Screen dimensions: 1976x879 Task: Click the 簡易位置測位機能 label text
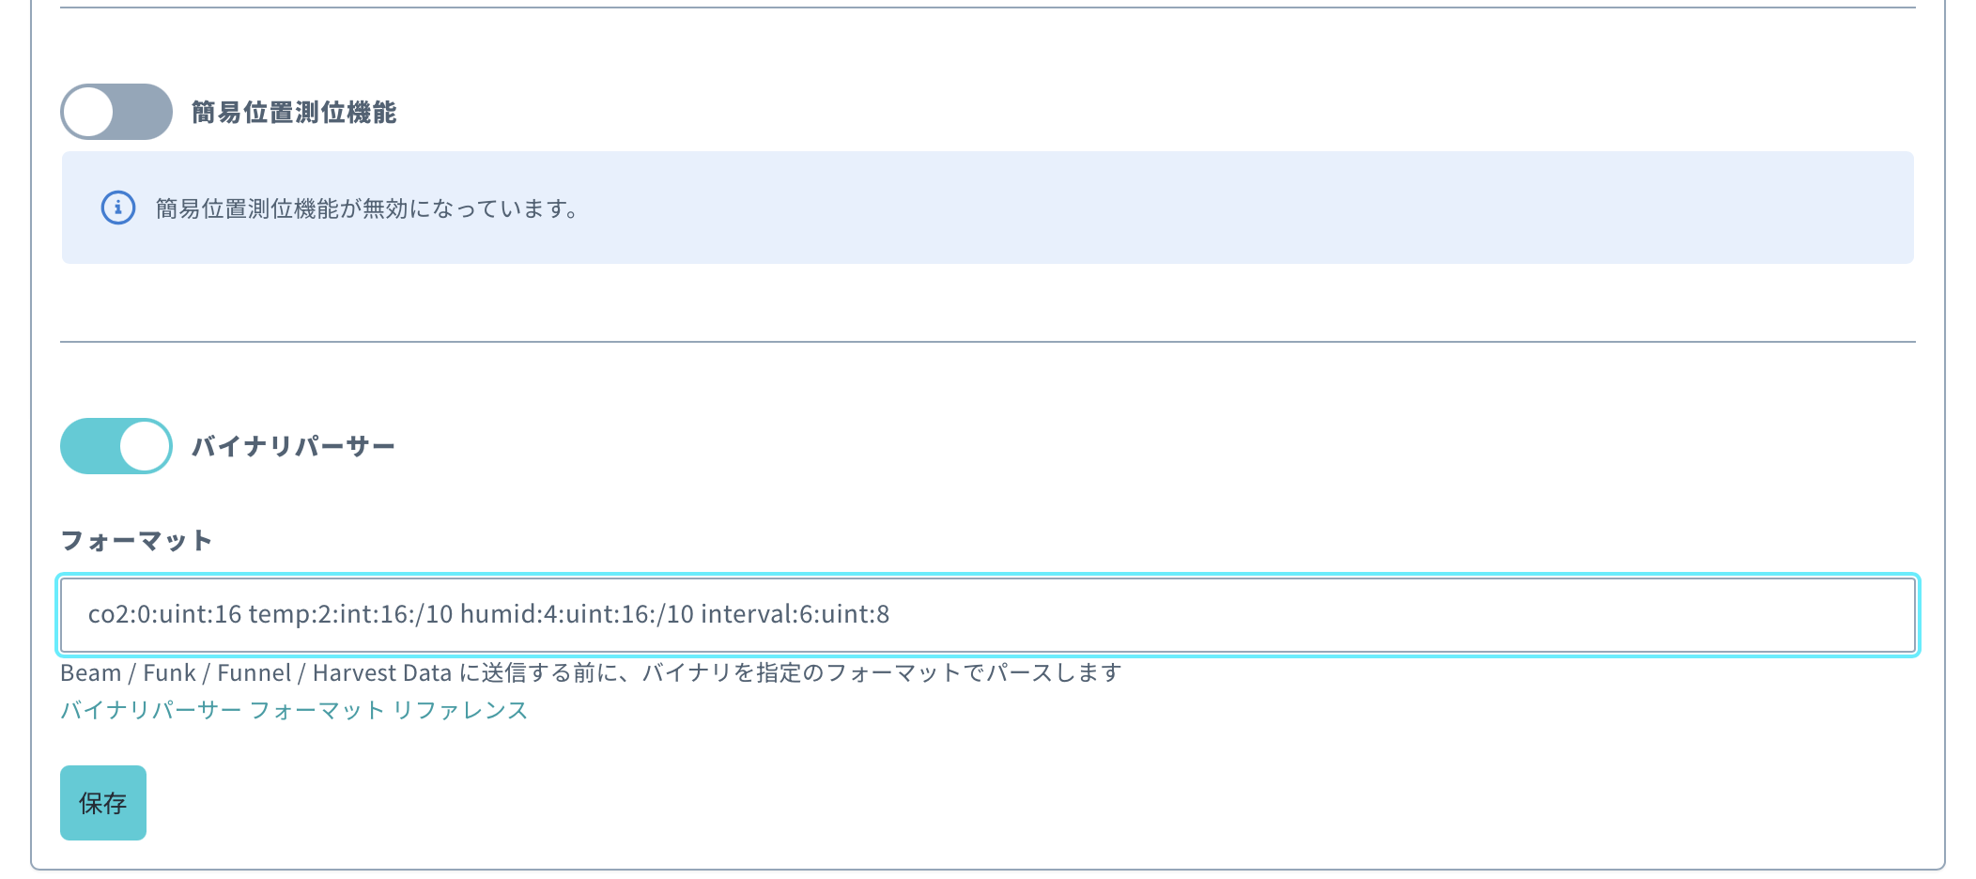pos(294,113)
